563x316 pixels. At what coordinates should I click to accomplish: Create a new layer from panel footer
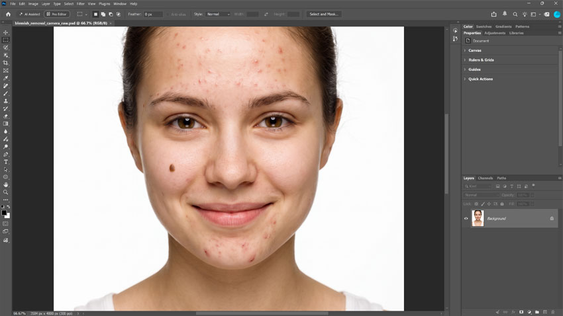[x=545, y=312]
